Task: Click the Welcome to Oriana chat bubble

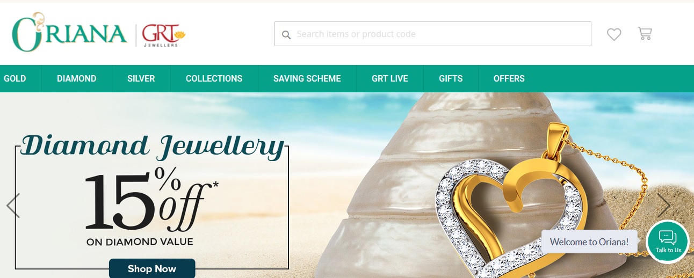Action: pos(589,242)
